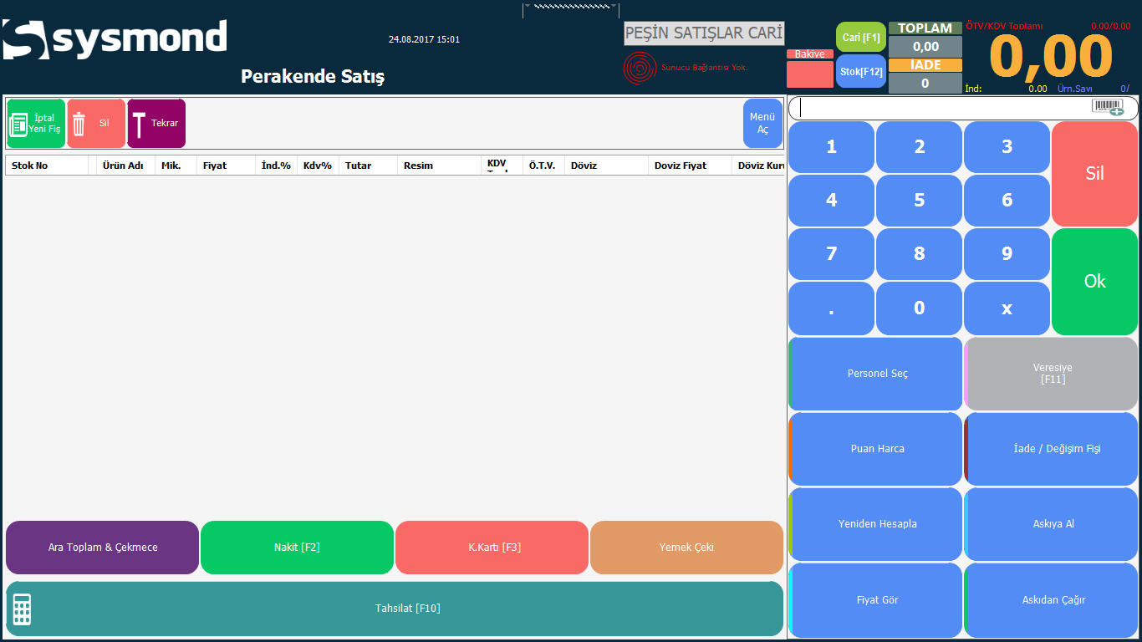
Task: Click the Sysmond logo
Action: coord(115,39)
